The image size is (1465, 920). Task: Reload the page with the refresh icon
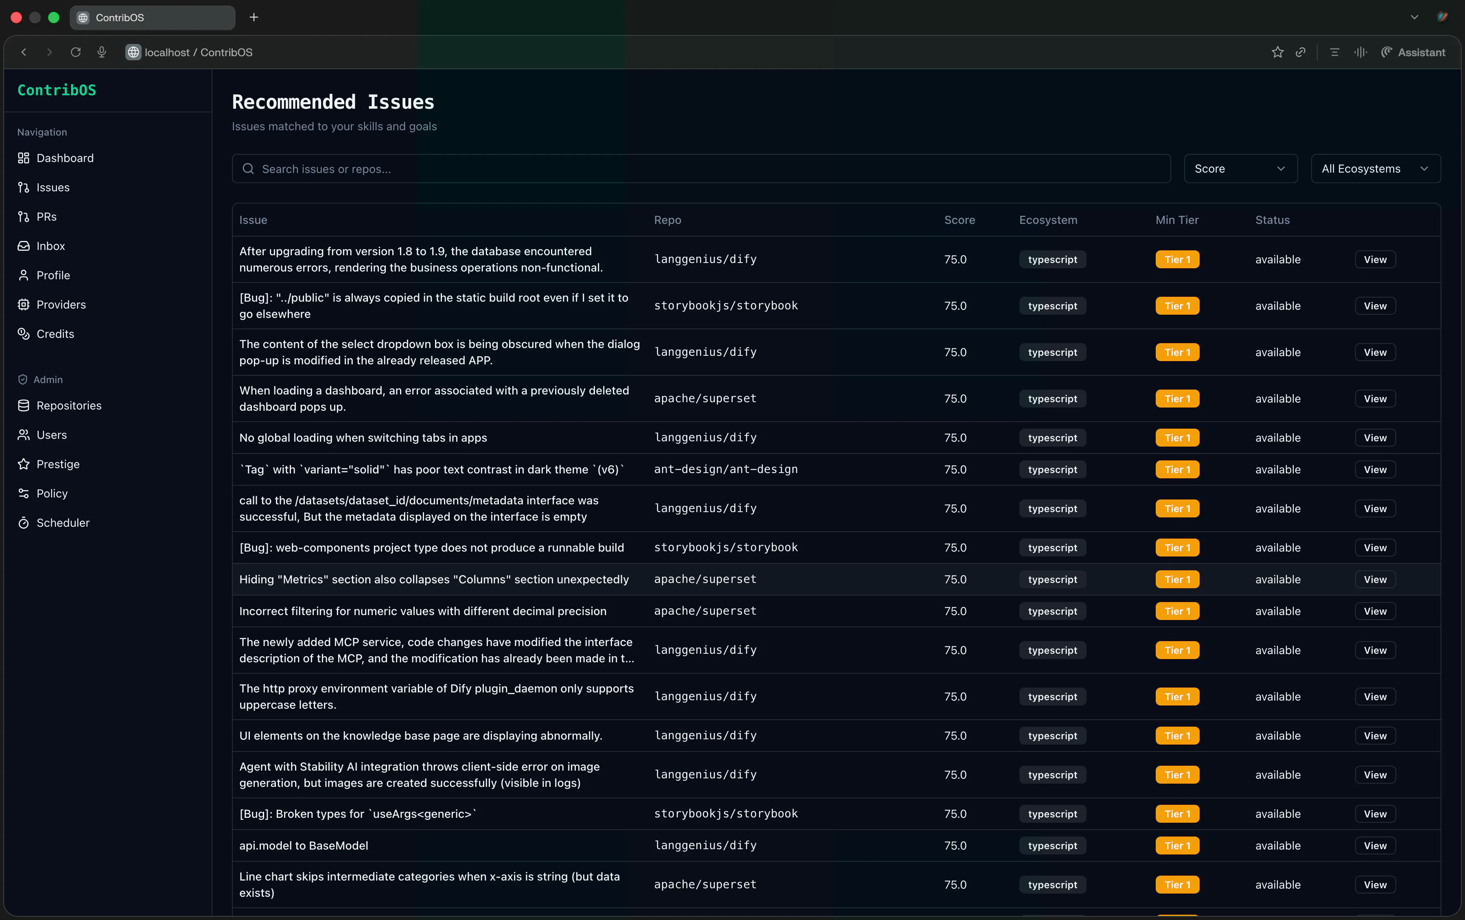[x=76, y=53]
